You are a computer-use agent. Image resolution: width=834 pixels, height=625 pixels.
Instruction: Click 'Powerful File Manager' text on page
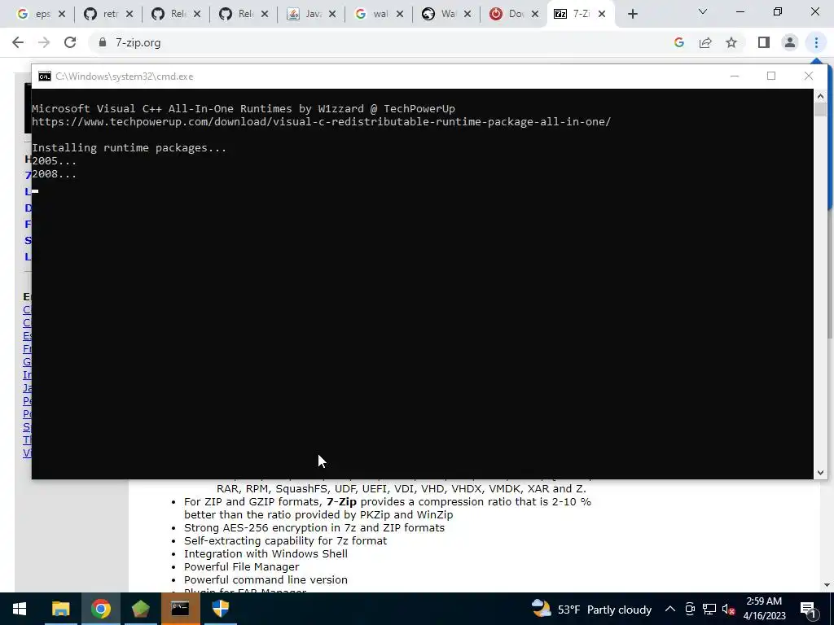[241, 566]
